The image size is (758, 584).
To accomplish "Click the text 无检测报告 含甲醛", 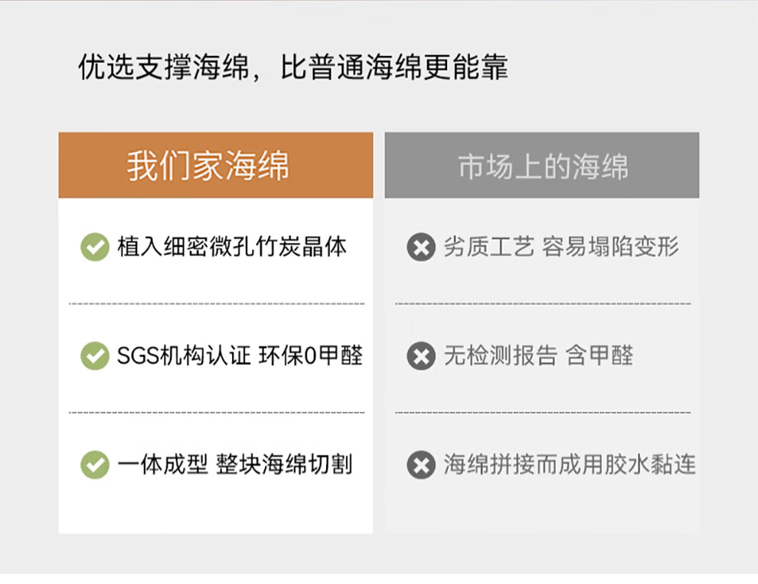I will point(538,356).
